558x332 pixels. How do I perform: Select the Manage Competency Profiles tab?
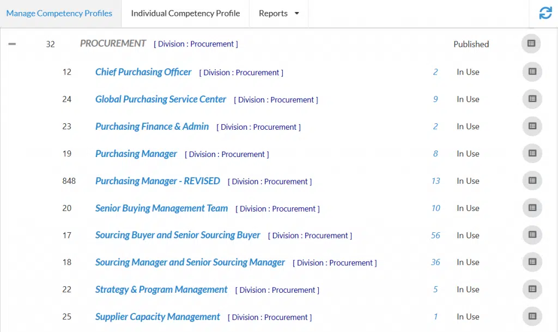(59, 14)
